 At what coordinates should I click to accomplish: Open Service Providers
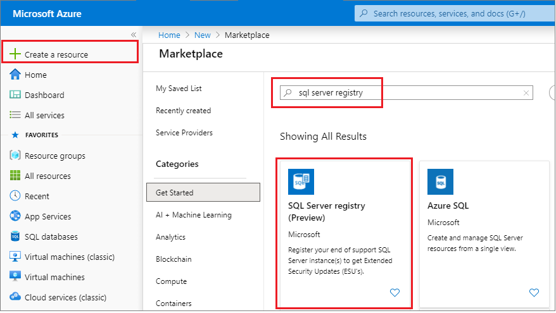pyautogui.click(x=184, y=132)
